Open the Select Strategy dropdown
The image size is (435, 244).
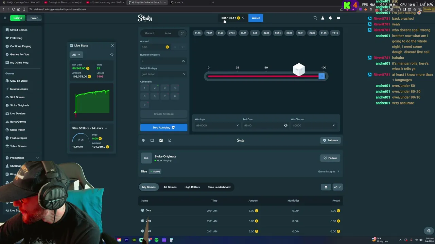[x=163, y=74]
